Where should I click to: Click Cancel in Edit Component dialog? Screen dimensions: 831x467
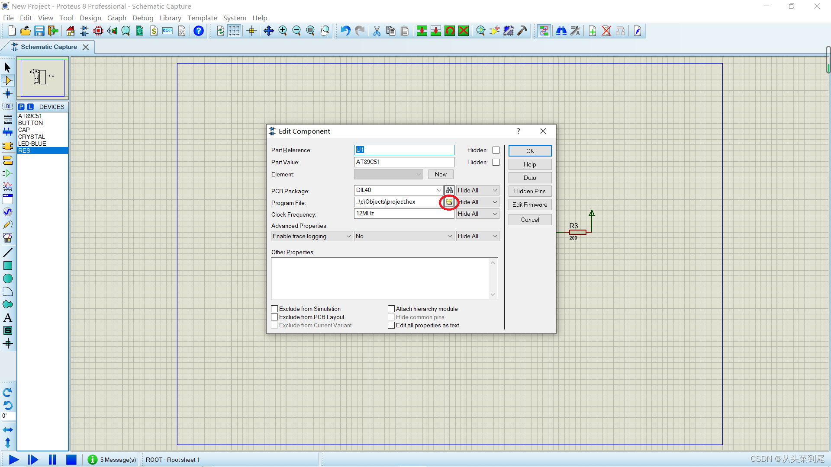pyautogui.click(x=530, y=220)
